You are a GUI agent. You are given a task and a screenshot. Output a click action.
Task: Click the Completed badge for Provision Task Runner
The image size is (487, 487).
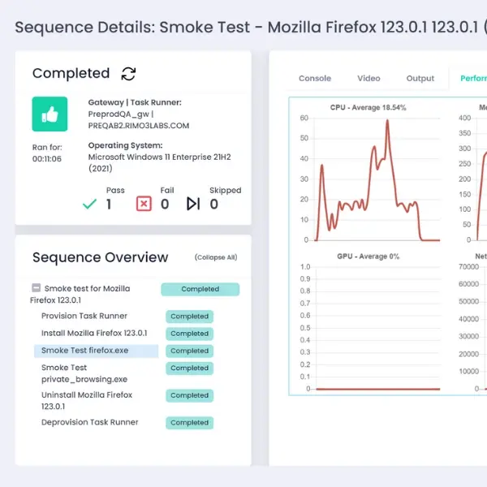(189, 317)
